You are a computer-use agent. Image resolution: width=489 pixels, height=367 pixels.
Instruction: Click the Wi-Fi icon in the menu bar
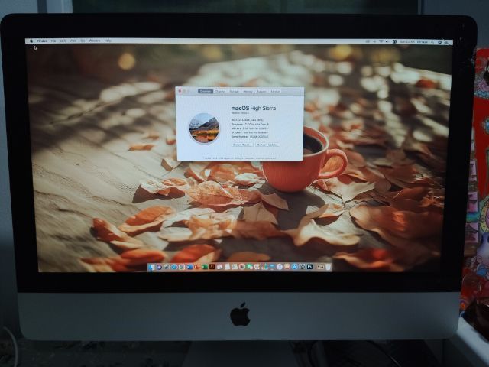tap(381, 41)
